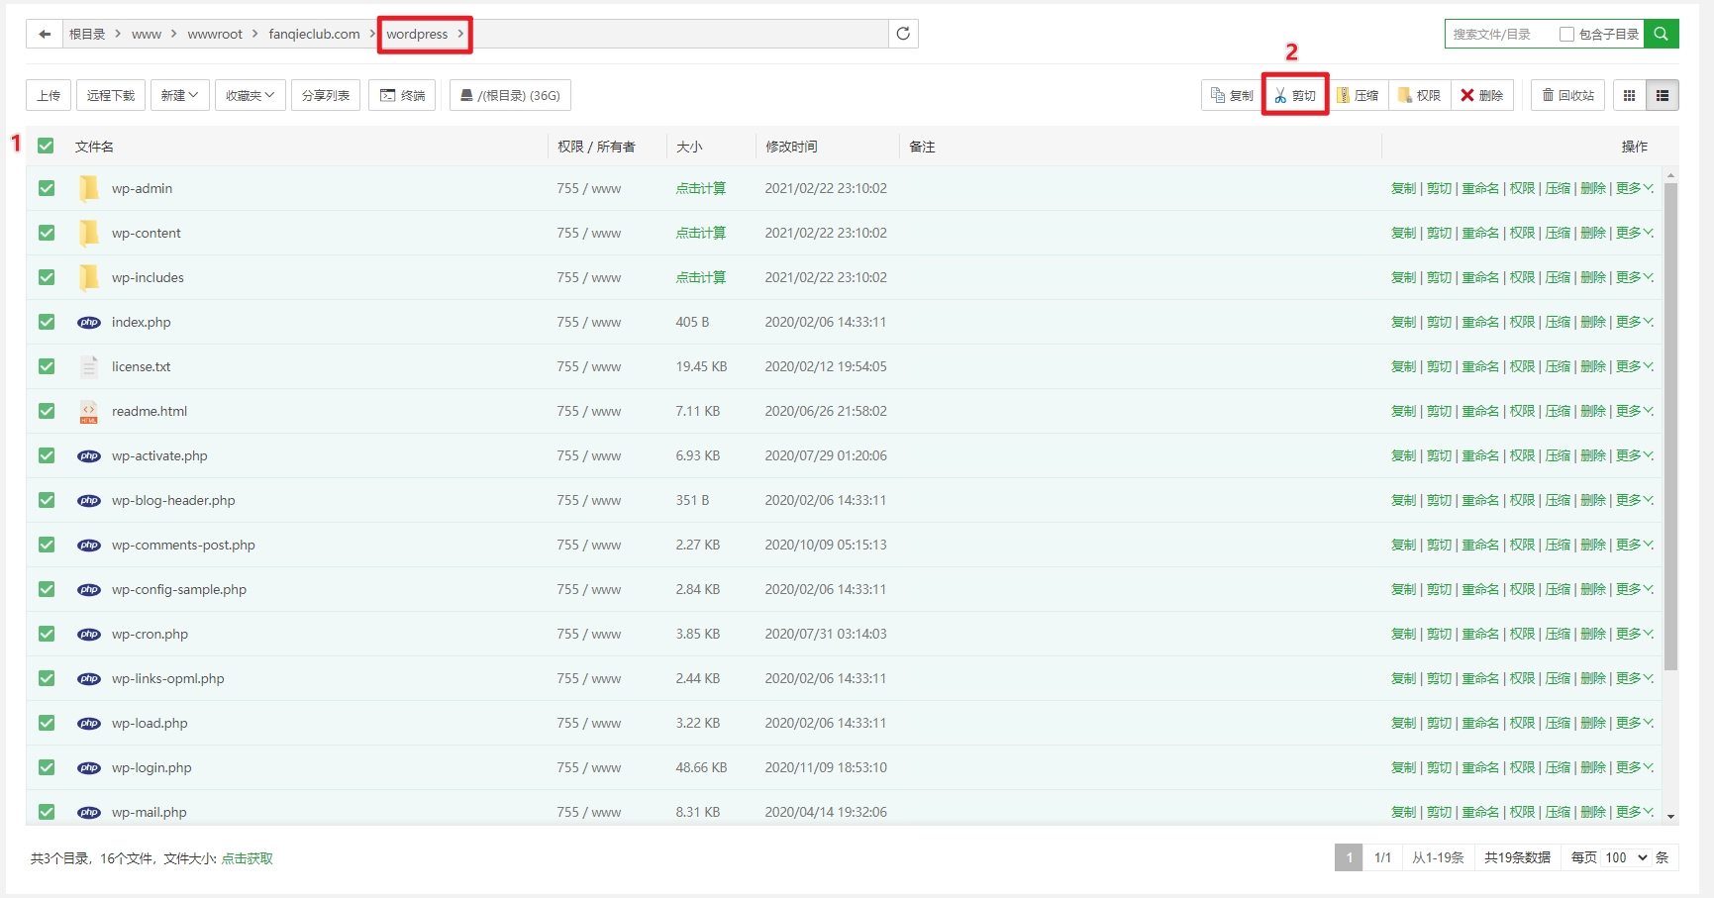
Task: Open the per-page count dropdown
Action: point(1626,857)
